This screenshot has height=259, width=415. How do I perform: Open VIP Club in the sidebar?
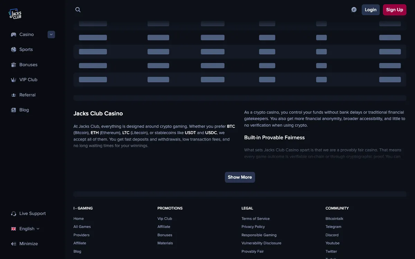[28, 80]
